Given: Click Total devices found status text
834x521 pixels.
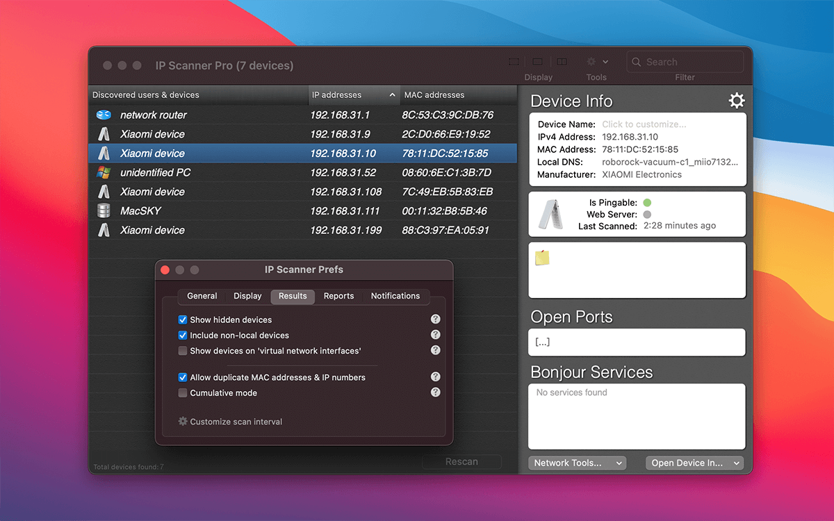Looking at the screenshot, I should tap(129, 467).
